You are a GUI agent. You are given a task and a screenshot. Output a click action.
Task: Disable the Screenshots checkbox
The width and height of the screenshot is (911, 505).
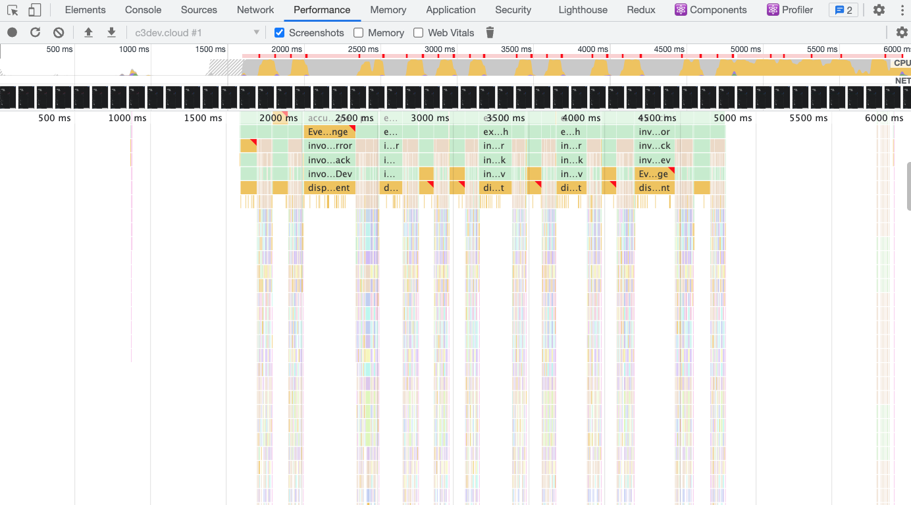pos(280,32)
